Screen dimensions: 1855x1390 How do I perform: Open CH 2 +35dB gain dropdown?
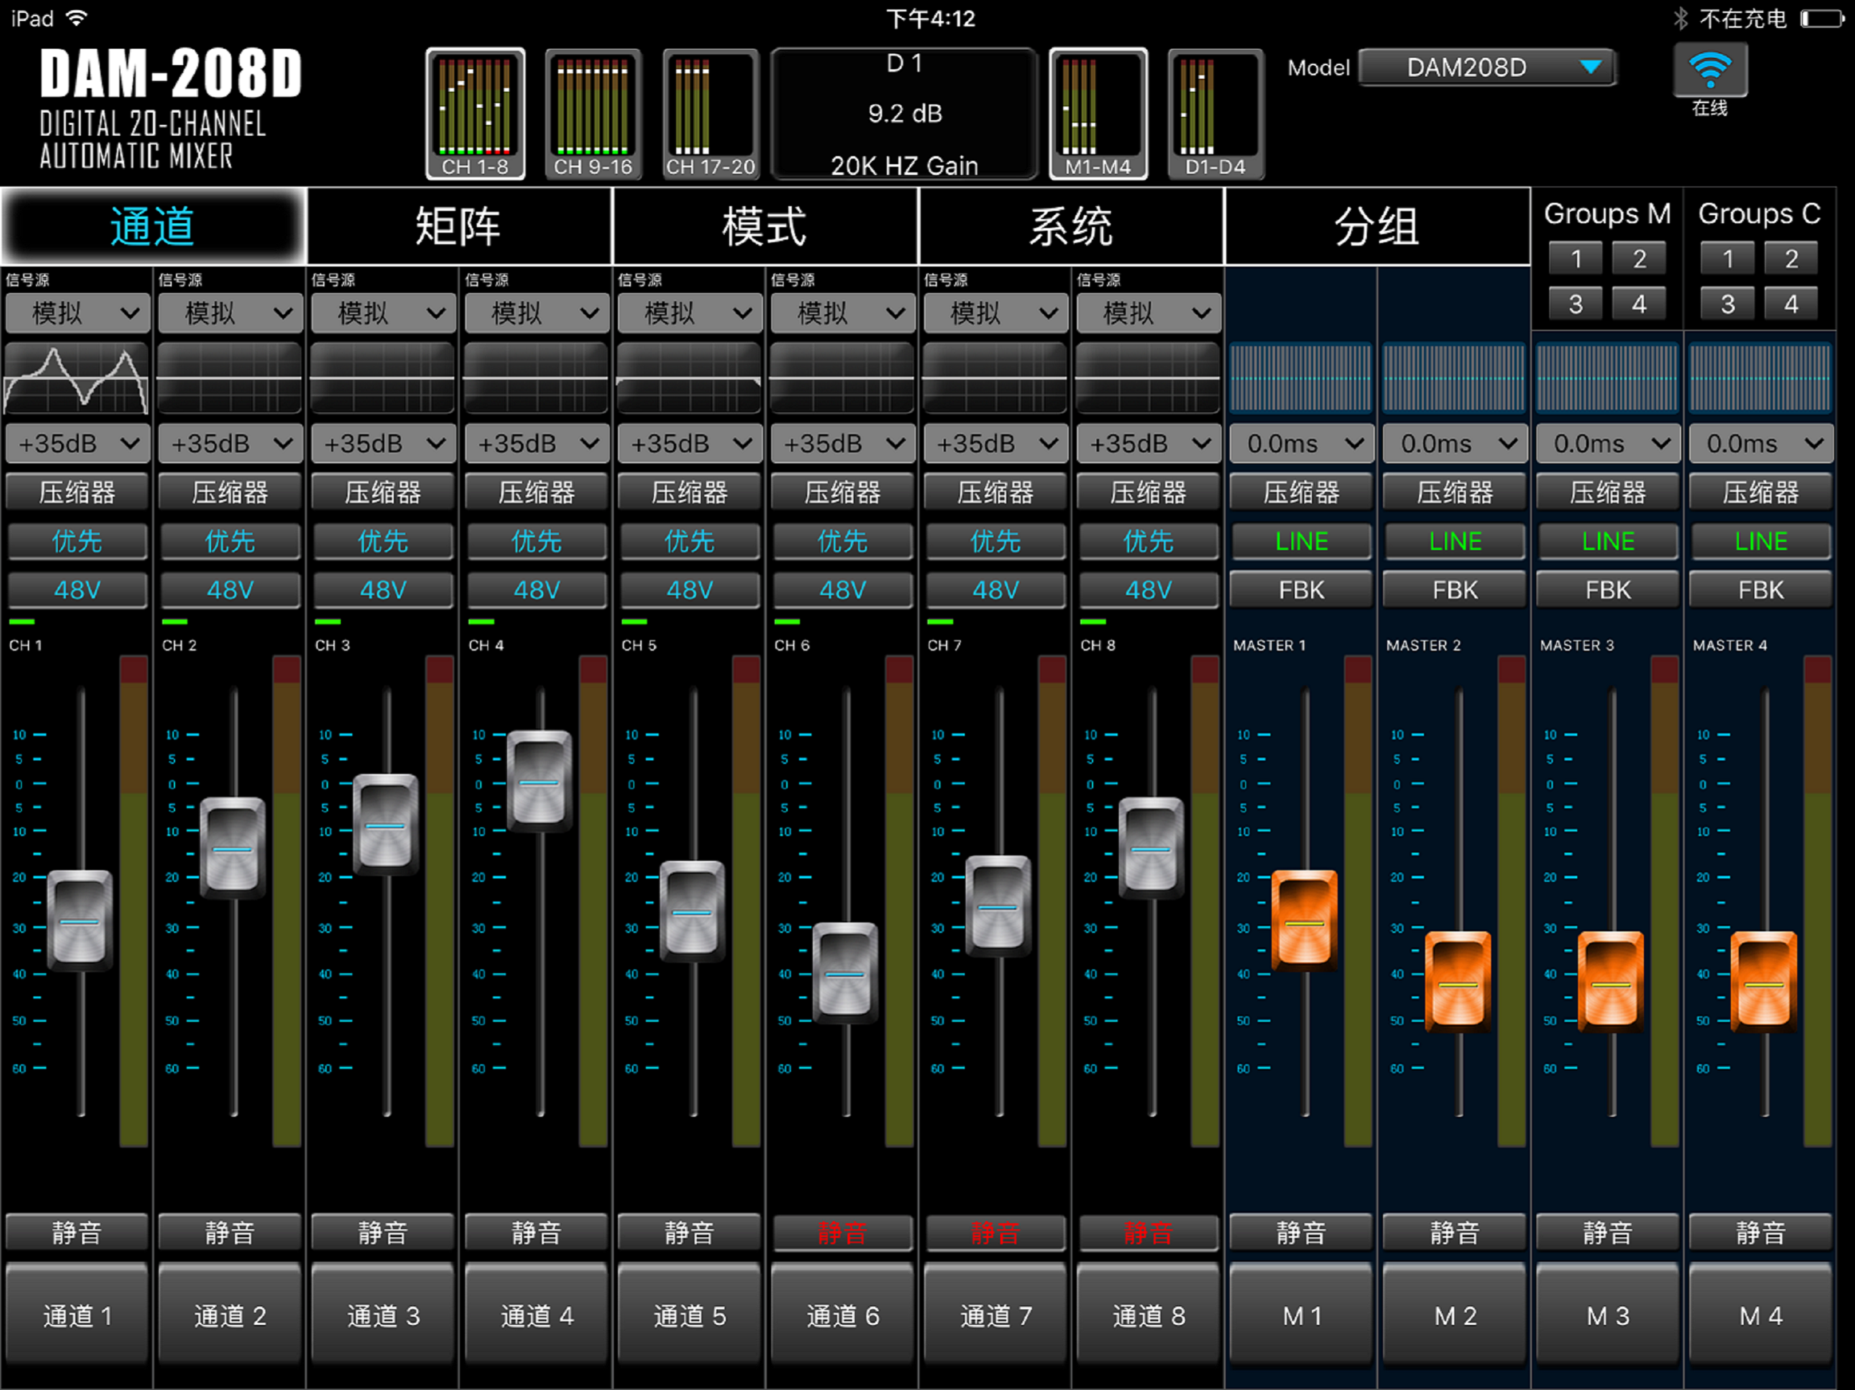tap(229, 443)
